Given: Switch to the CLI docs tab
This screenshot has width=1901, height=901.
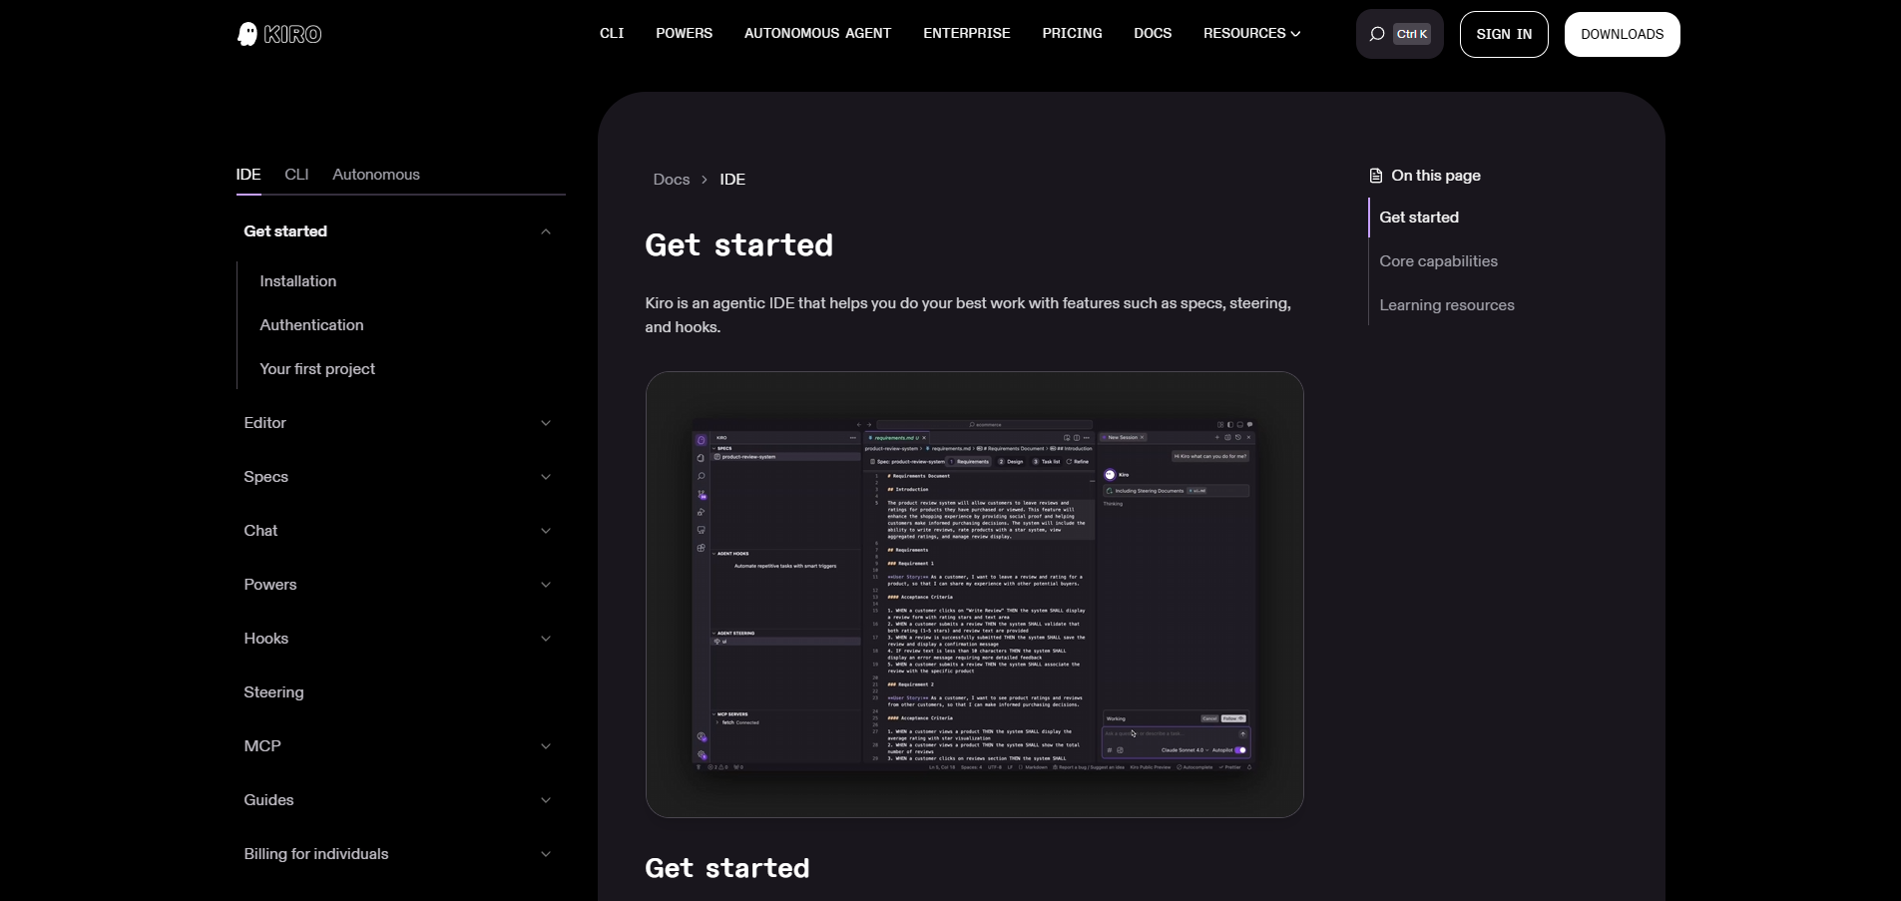Looking at the screenshot, I should (296, 174).
